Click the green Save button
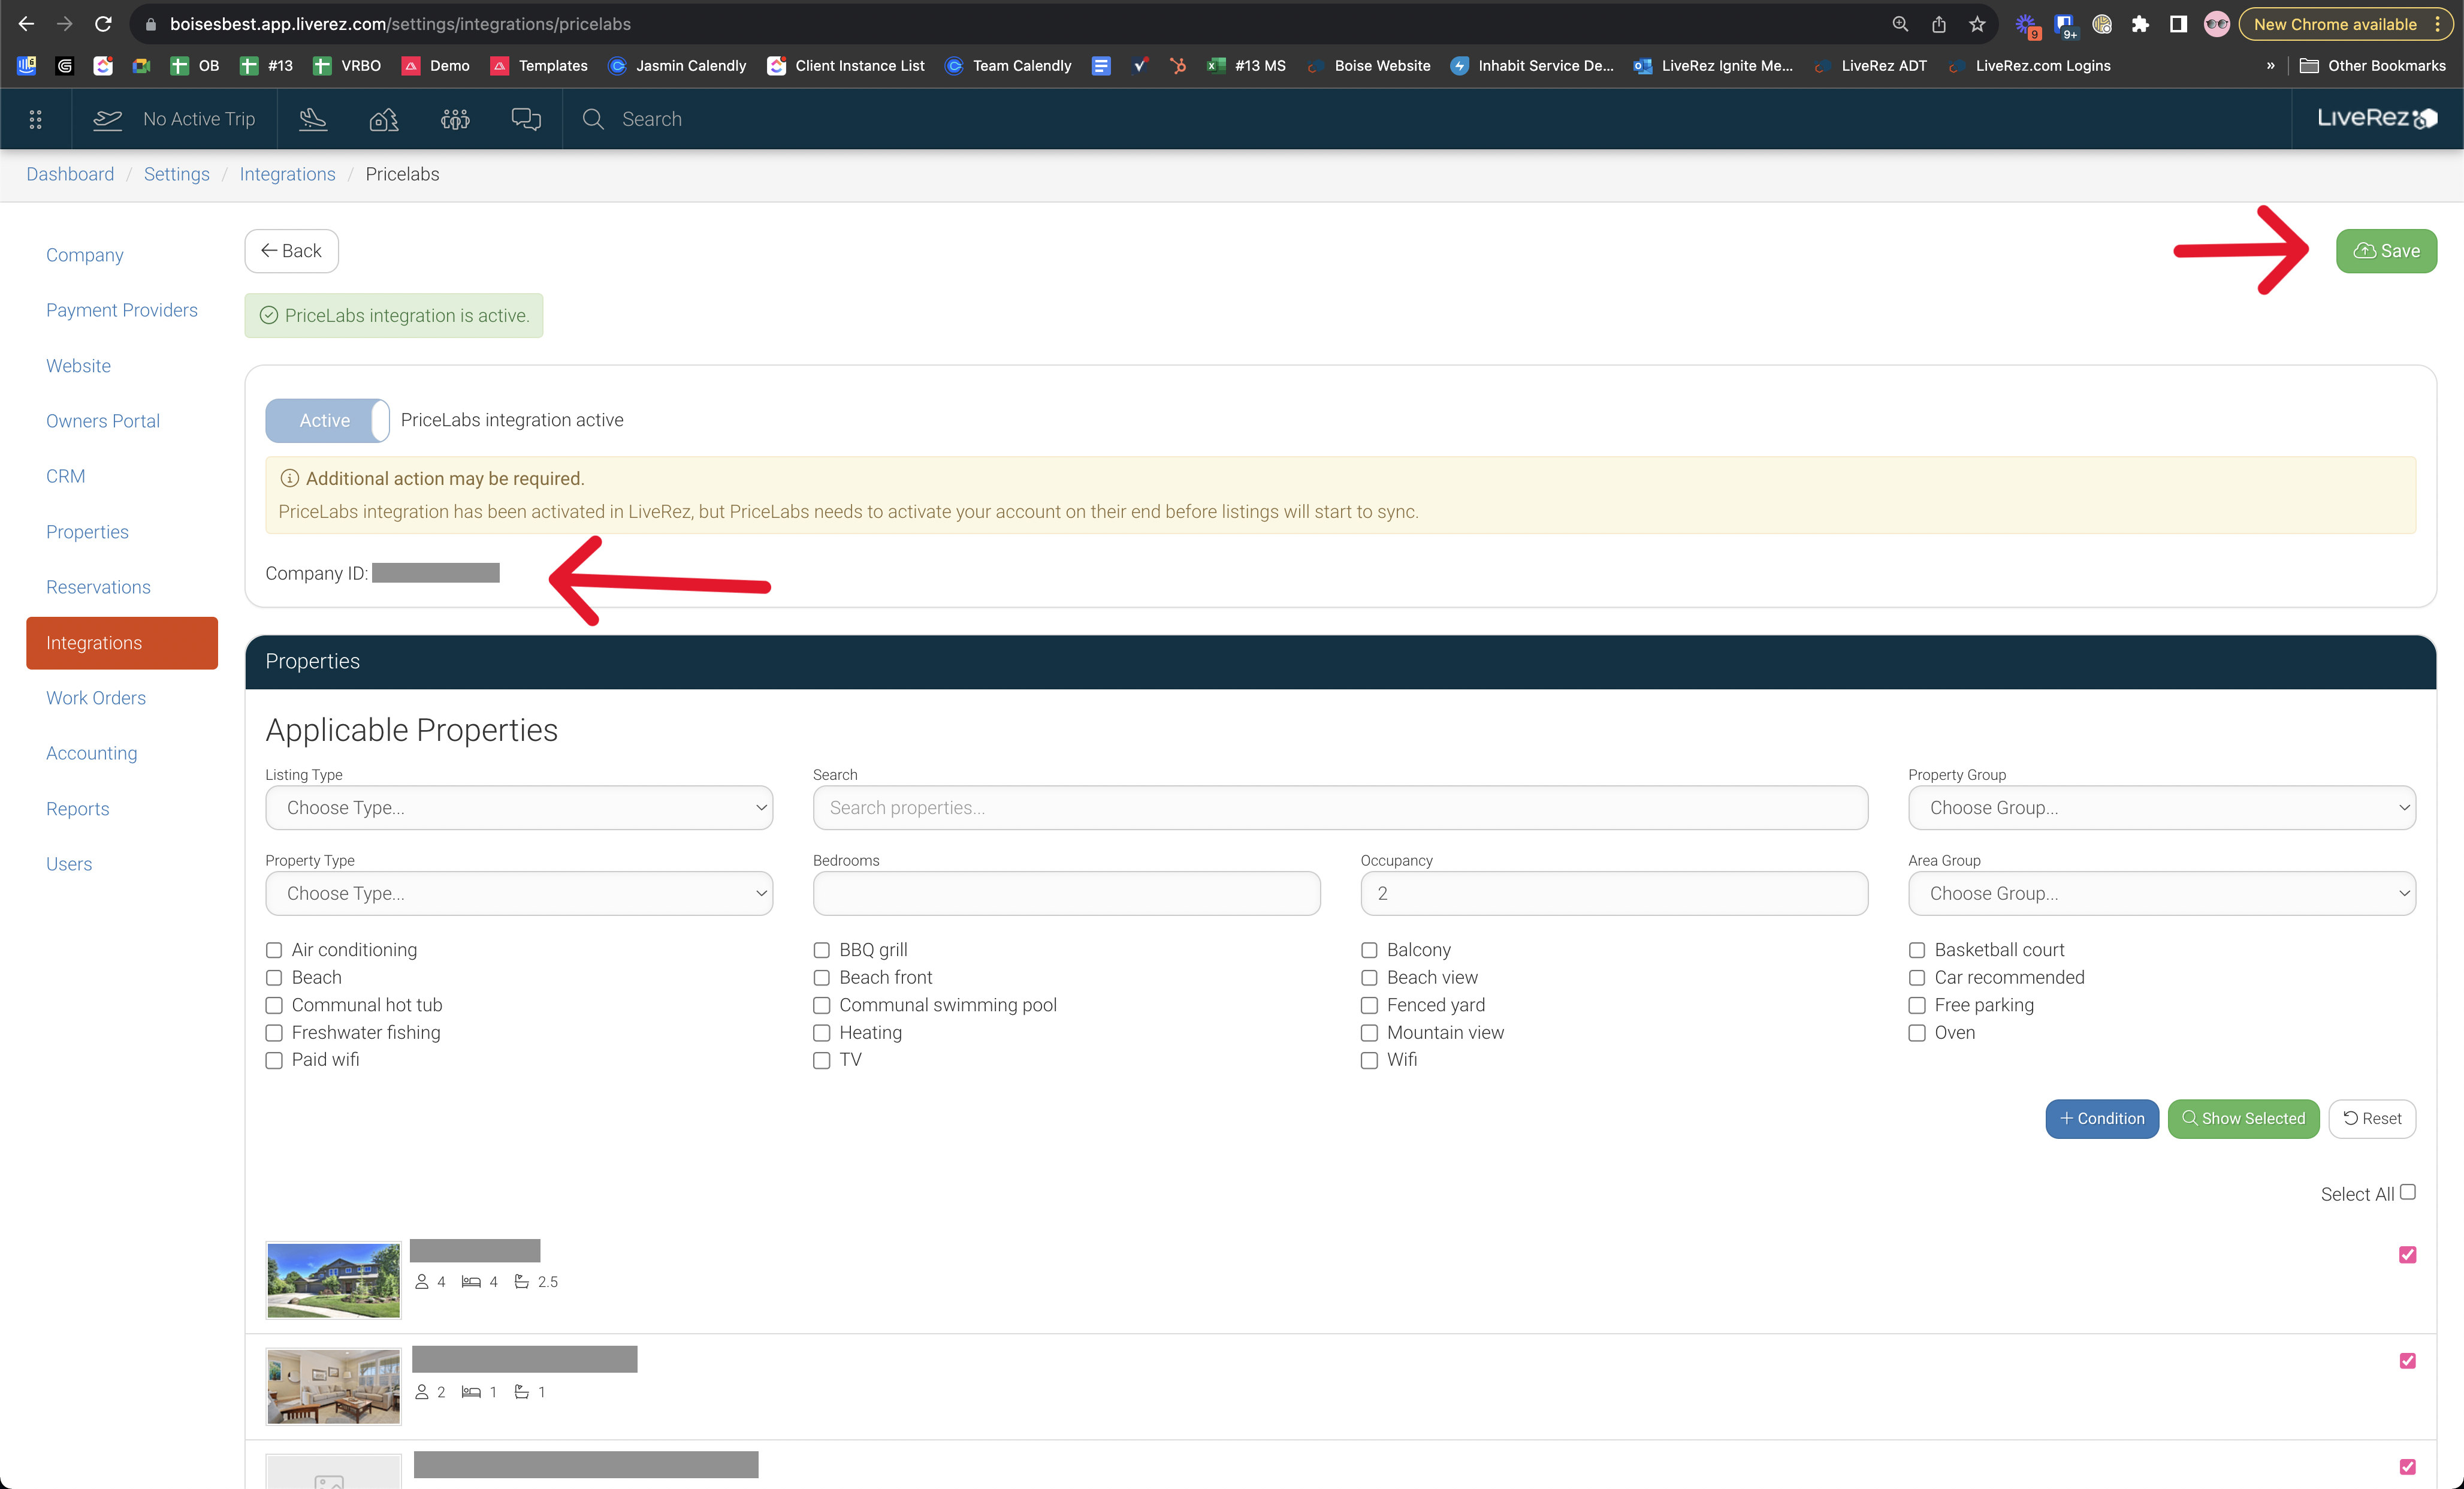 [x=2386, y=251]
